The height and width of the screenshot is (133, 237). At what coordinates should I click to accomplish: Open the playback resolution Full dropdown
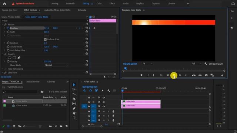196,64
